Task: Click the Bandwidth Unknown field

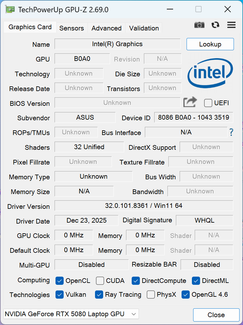Action: click(200, 191)
